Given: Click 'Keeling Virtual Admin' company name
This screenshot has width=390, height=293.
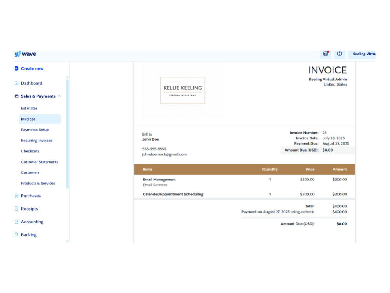Looking at the screenshot, I should 328,79.
